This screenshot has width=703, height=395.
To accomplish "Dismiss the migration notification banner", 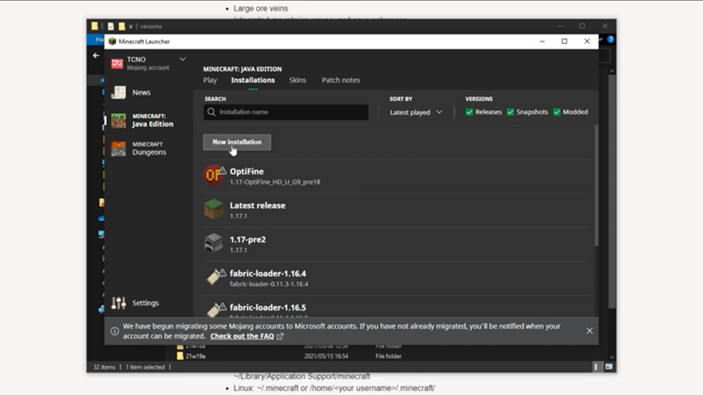I will point(590,331).
